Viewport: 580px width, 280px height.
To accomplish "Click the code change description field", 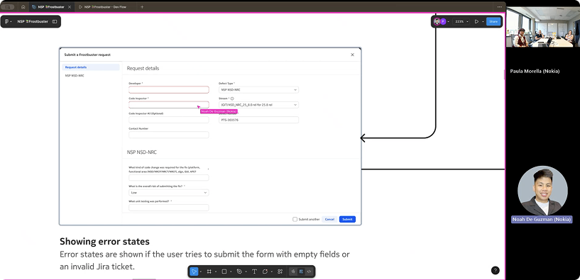I will (x=169, y=178).
